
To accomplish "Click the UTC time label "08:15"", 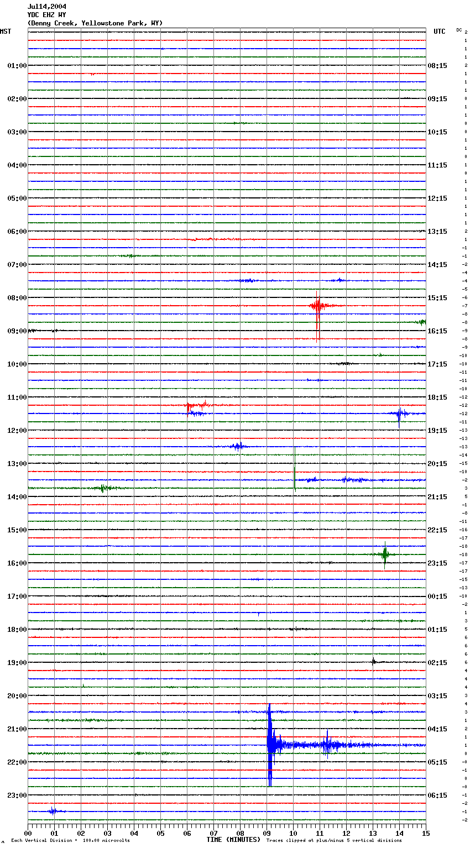I will (x=437, y=66).
